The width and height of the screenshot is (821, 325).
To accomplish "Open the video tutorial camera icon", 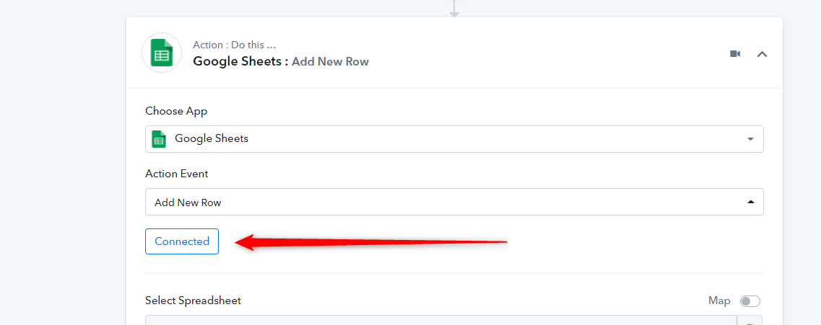I will coord(735,54).
